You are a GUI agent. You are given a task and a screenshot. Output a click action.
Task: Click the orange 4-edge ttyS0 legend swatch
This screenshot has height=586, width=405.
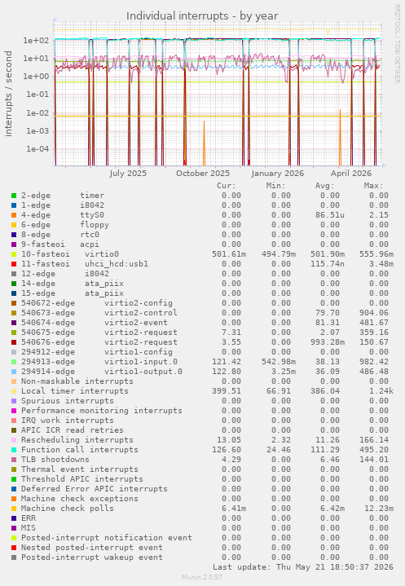coord(14,215)
